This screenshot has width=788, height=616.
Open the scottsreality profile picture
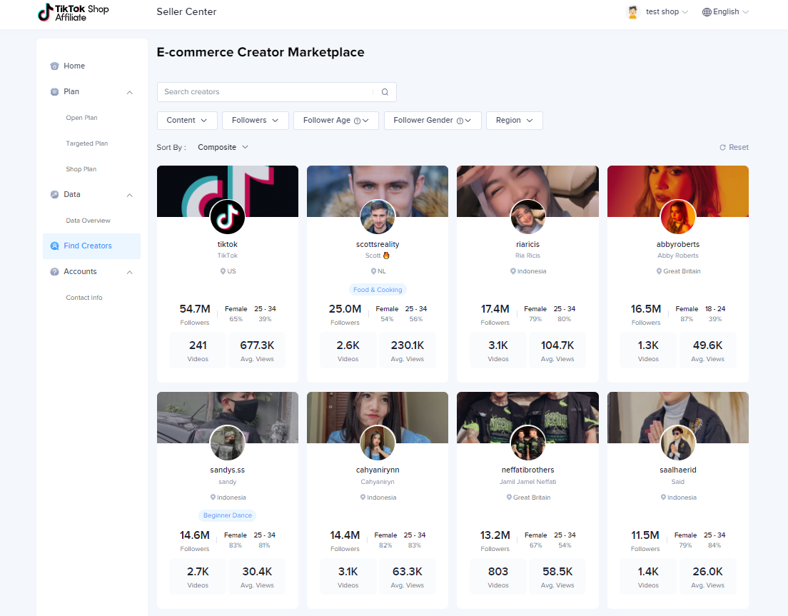click(x=378, y=217)
